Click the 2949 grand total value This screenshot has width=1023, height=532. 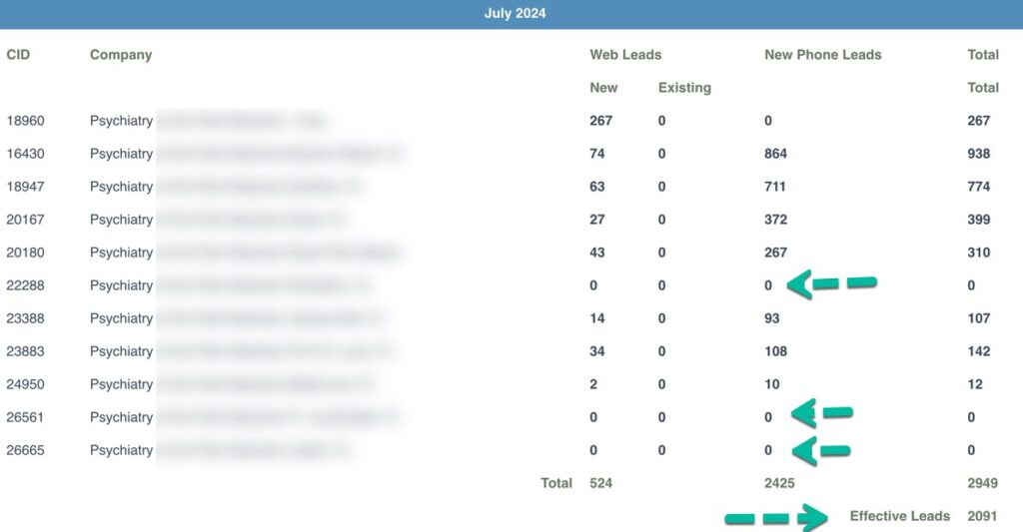981,483
